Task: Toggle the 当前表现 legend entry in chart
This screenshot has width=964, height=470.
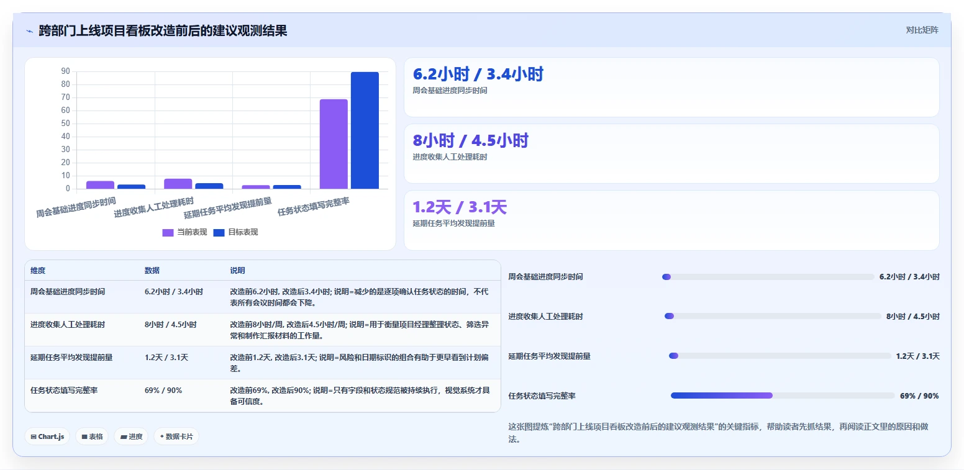Action: coord(184,232)
